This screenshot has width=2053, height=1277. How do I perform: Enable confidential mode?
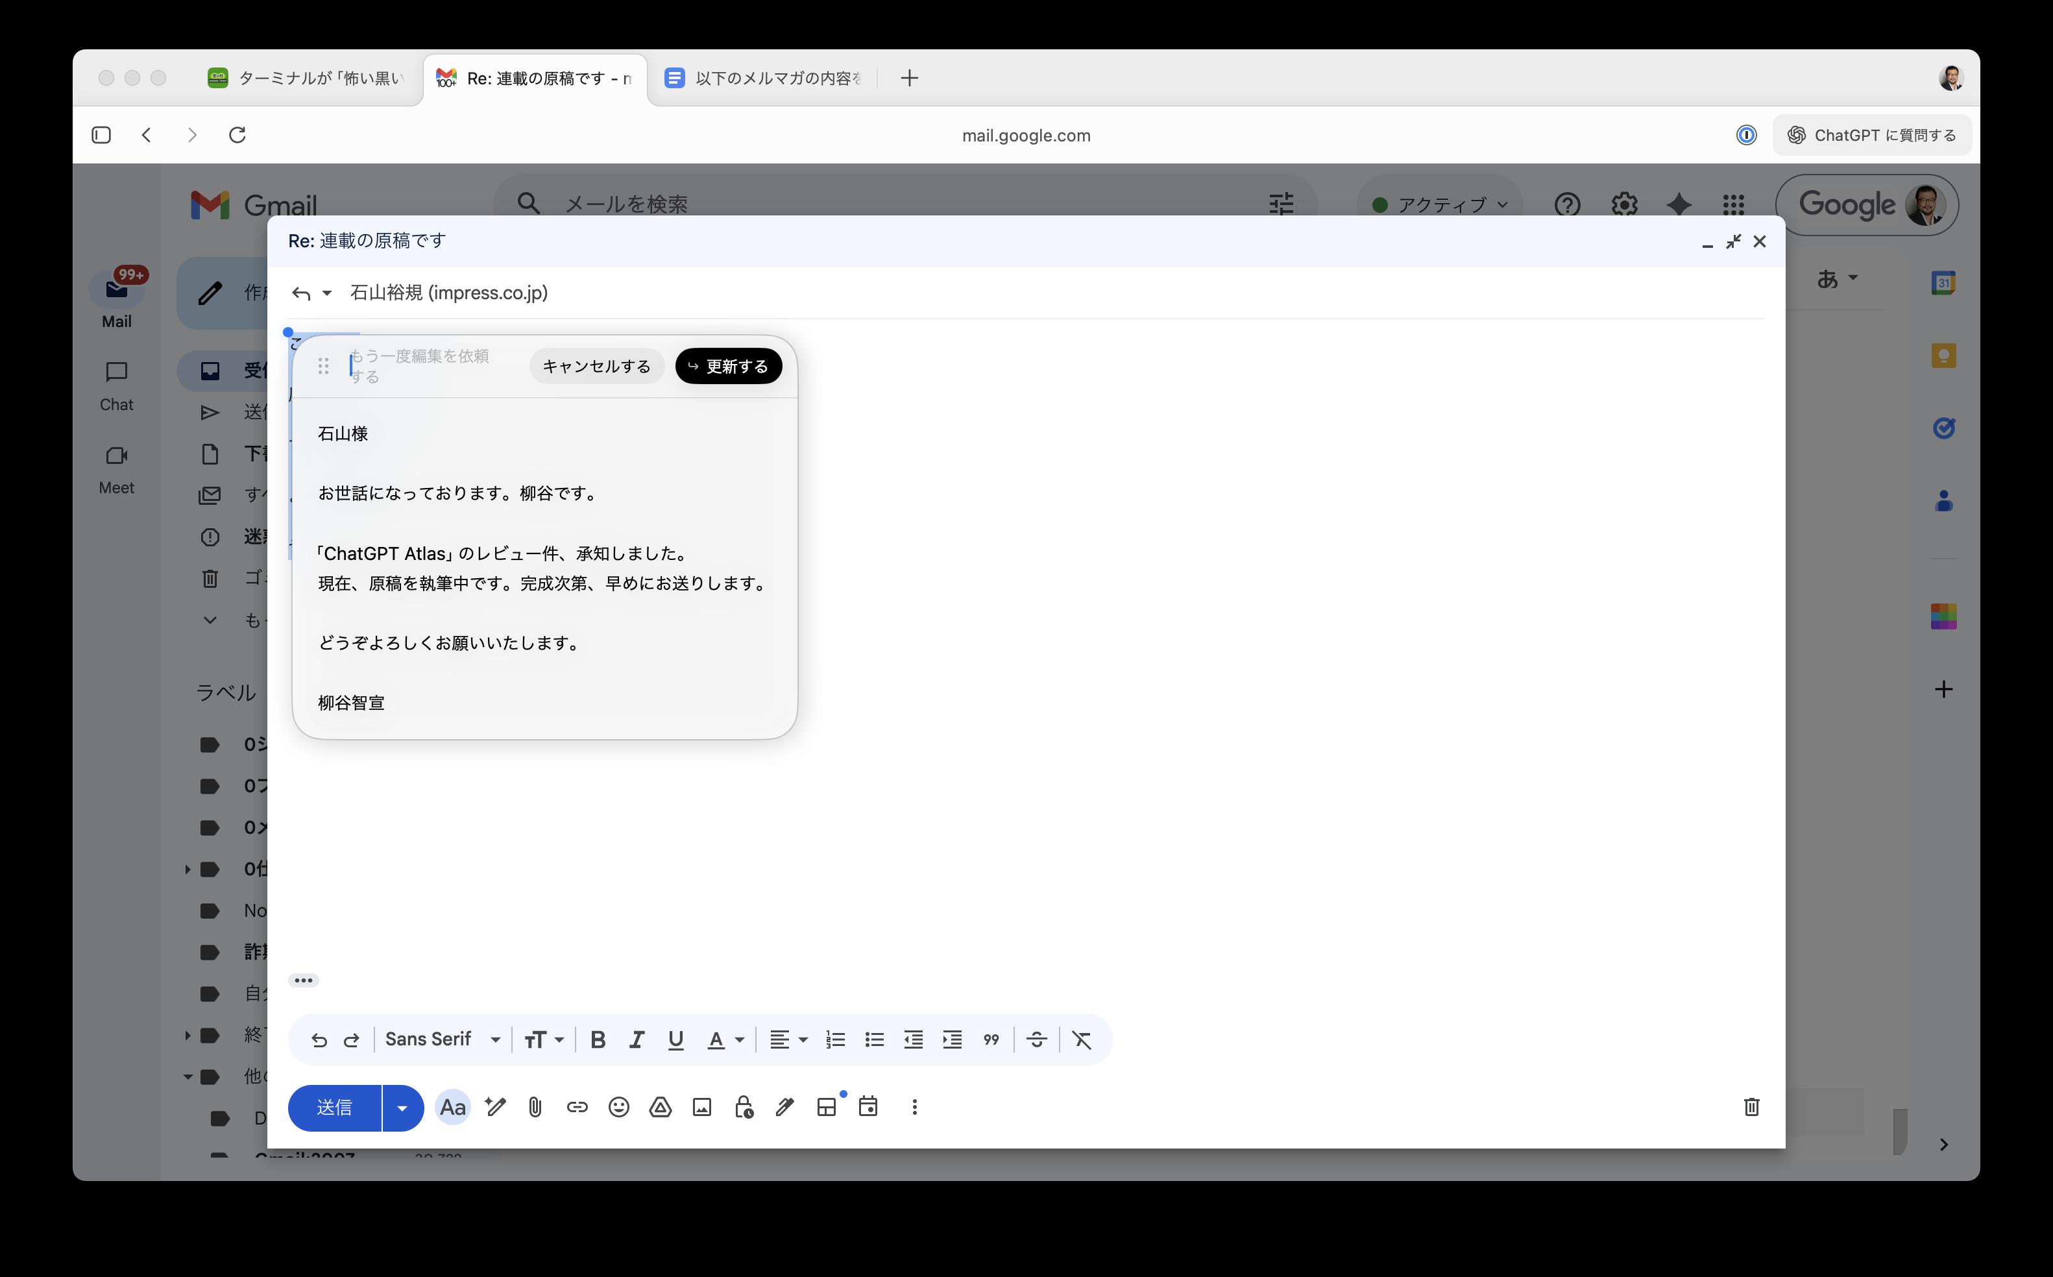pyautogui.click(x=743, y=1106)
